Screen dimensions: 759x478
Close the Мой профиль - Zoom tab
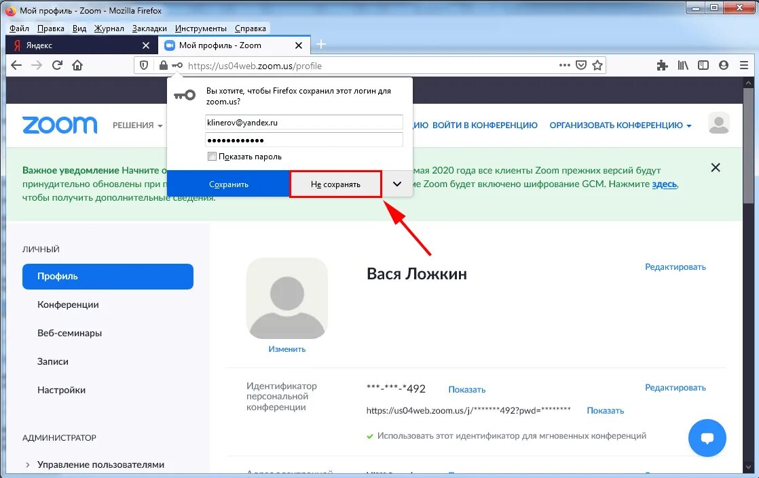299,45
